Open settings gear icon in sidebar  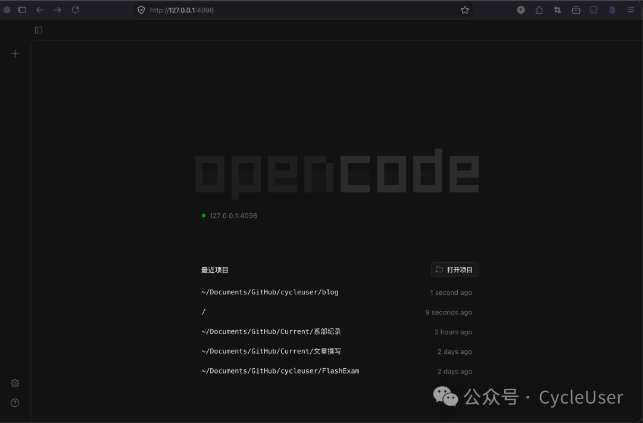coord(15,383)
